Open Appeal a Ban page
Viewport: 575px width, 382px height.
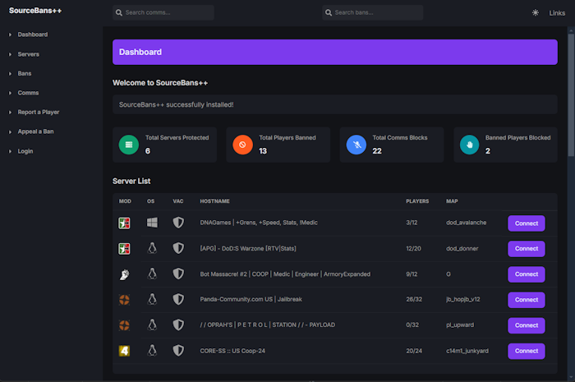point(35,131)
